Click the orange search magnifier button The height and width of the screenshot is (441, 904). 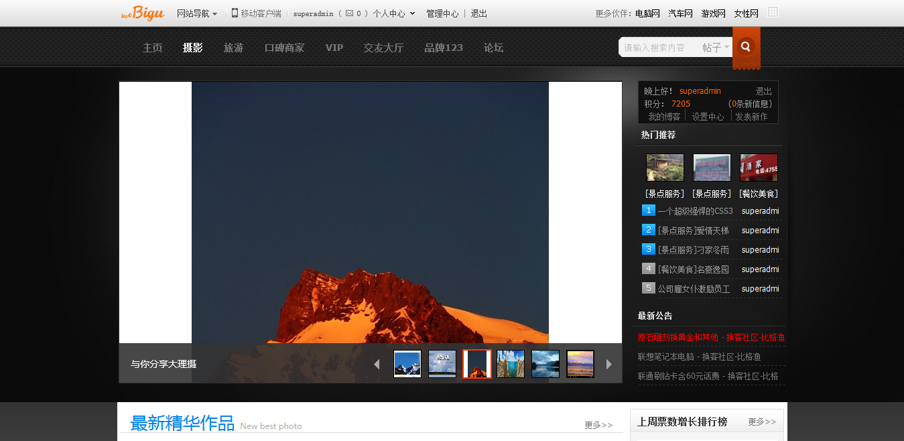[745, 47]
